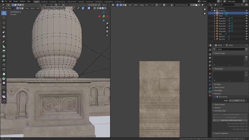Select the Measure tool
Image resolution: width=249 pixels, height=140 pixels.
4,46
